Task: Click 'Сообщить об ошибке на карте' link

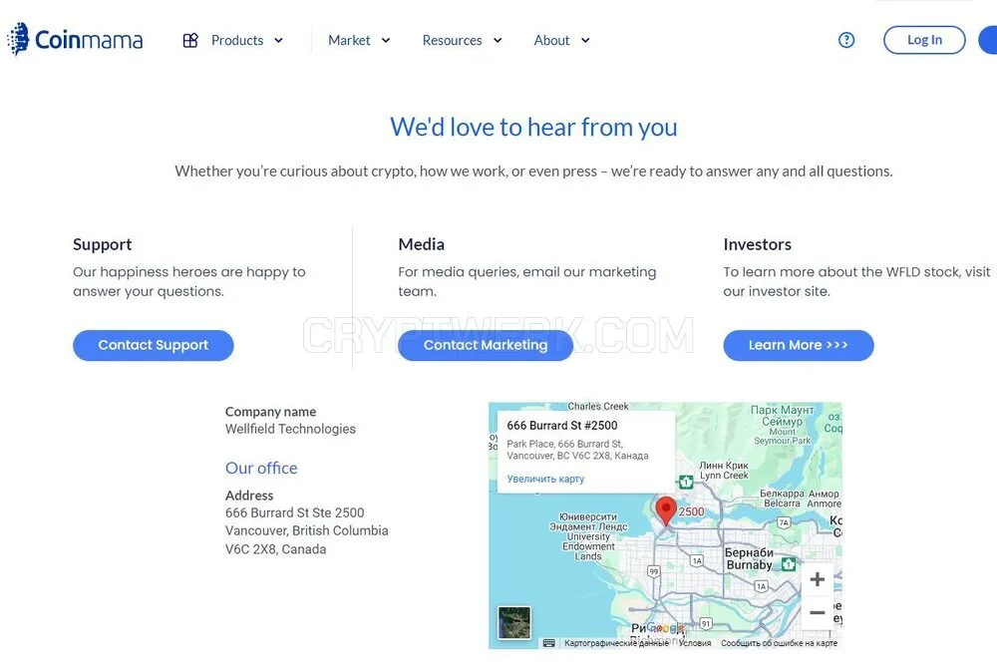Action: (779, 643)
